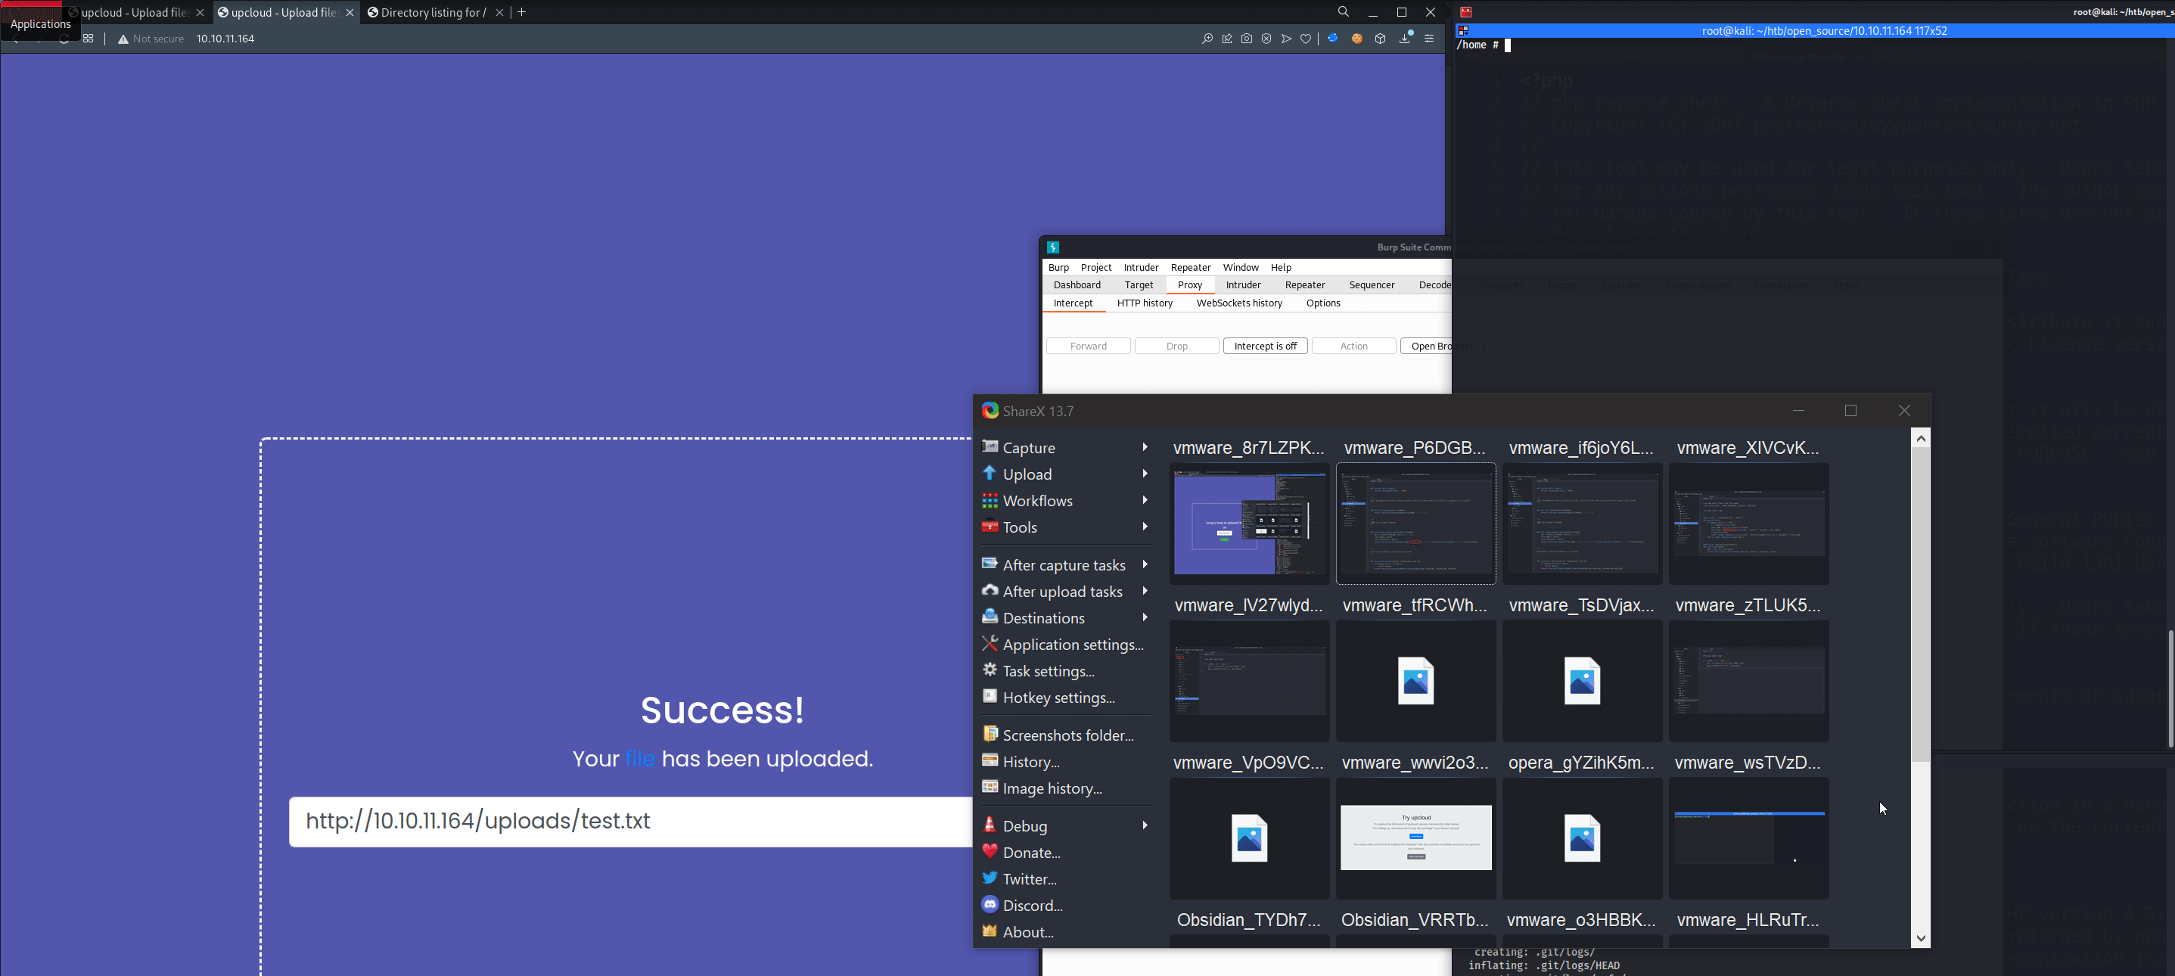The image size is (2175, 976).
Task: Expand the Workflows submenu arrow
Action: click(1145, 500)
